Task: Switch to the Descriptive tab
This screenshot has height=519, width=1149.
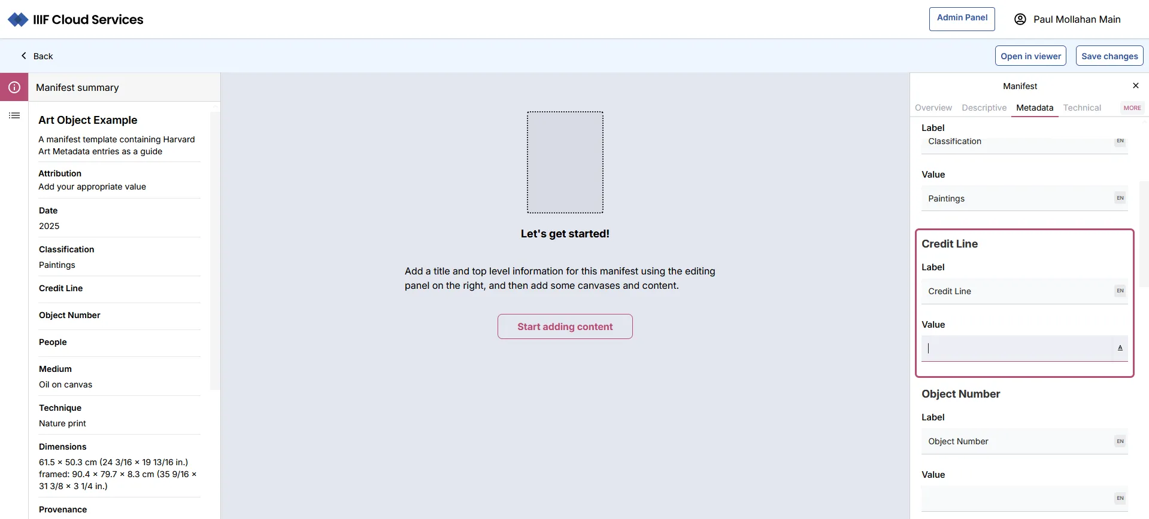Action: tap(984, 108)
